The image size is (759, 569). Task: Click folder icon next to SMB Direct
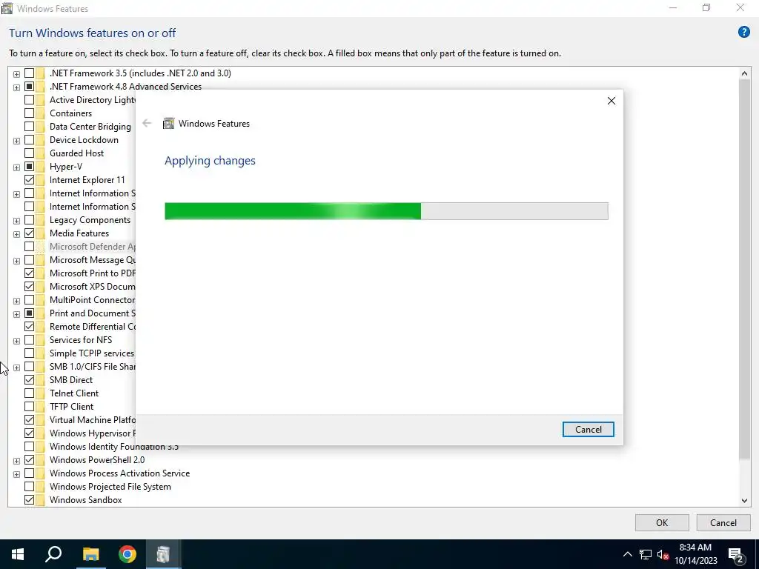(x=40, y=380)
